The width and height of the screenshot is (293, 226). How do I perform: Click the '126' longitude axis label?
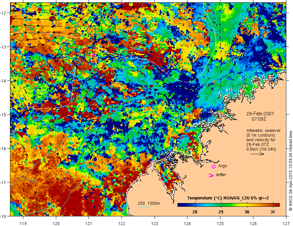click(253, 223)
